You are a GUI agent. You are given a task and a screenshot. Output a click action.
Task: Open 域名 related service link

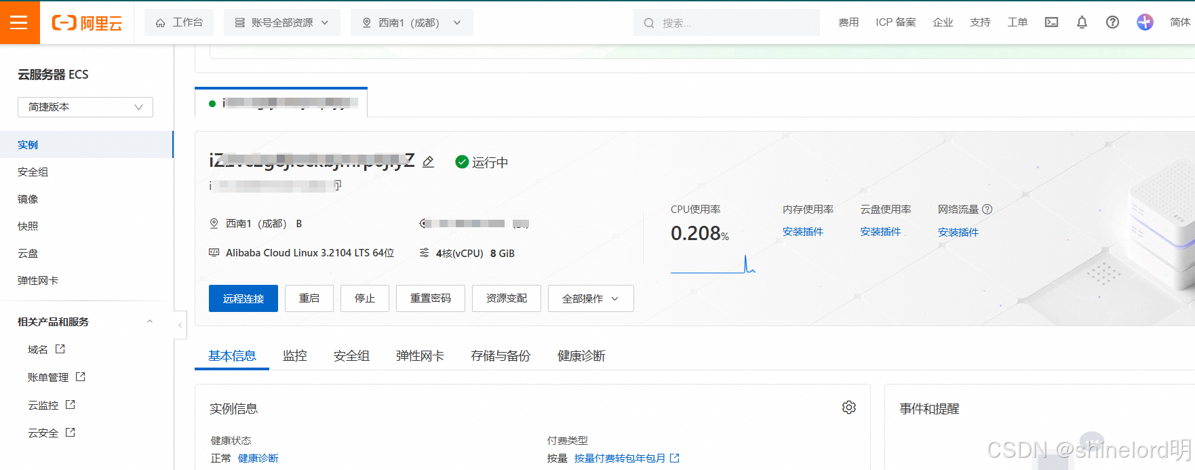[x=38, y=349]
